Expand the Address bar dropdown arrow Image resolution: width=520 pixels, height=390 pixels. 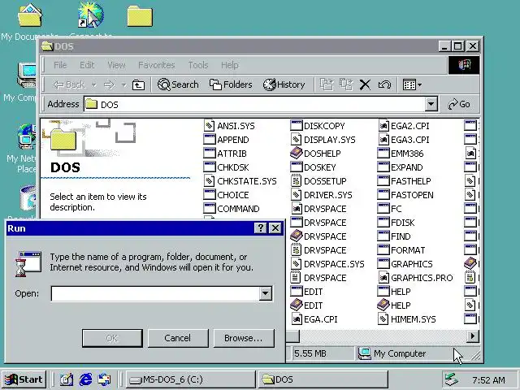431,104
